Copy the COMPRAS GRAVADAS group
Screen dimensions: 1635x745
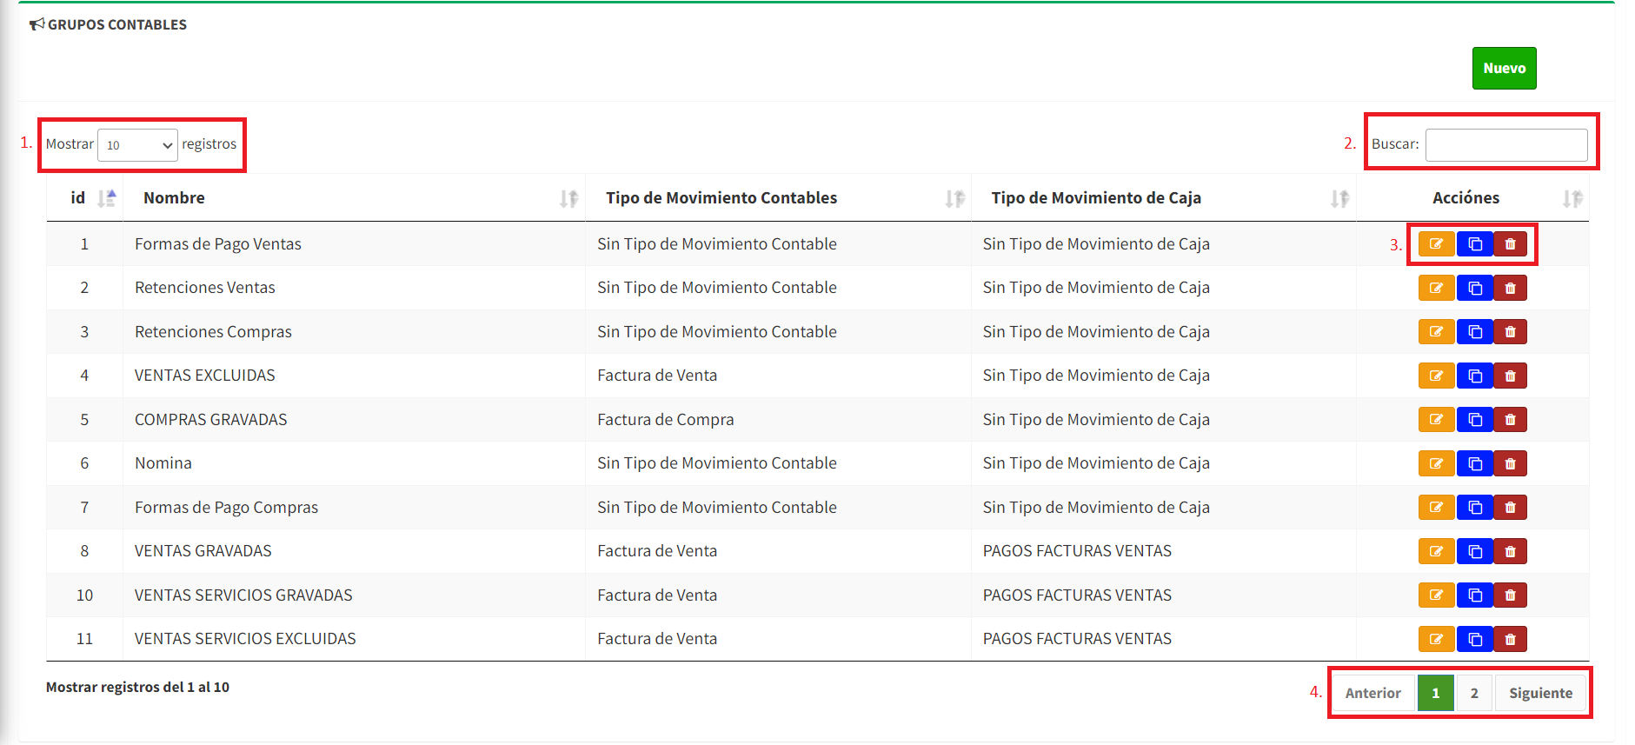click(1474, 420)
